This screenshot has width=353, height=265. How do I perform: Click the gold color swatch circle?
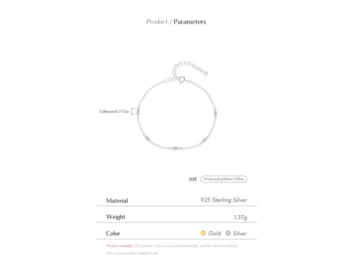point(203,233)
